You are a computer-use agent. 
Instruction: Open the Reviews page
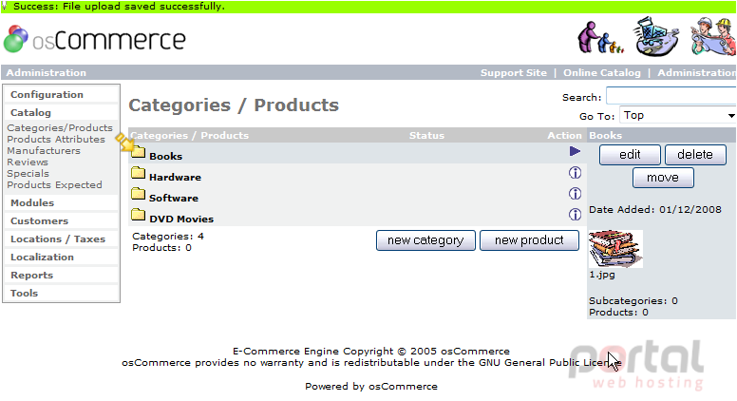(28, 162)
